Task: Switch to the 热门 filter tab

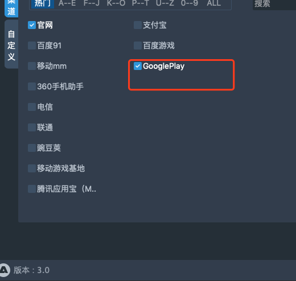Action: [x=43, y=3]
